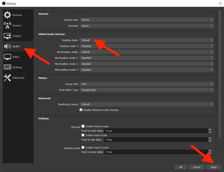The width and height of the screenshot is (224, 172).
Task: Open the Desktop Audio 2 dropdown
Action: [x=146, y=46]
